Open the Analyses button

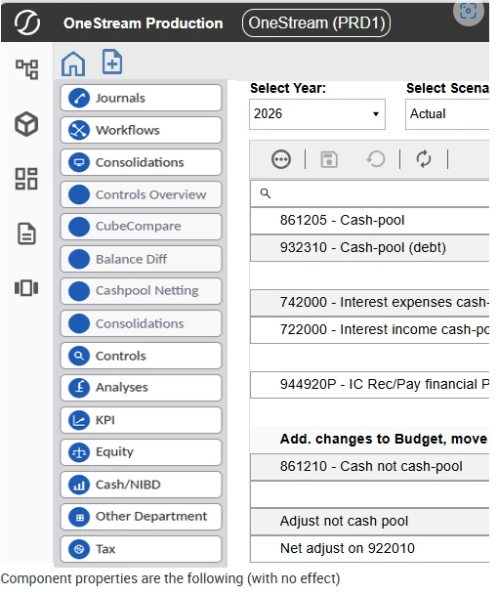pos(141,388)
